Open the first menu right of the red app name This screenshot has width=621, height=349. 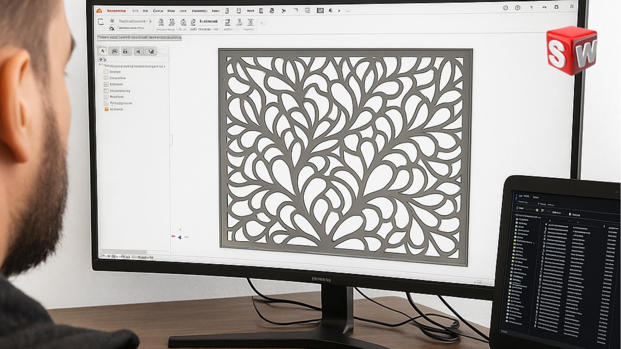(x=135, y=11)
